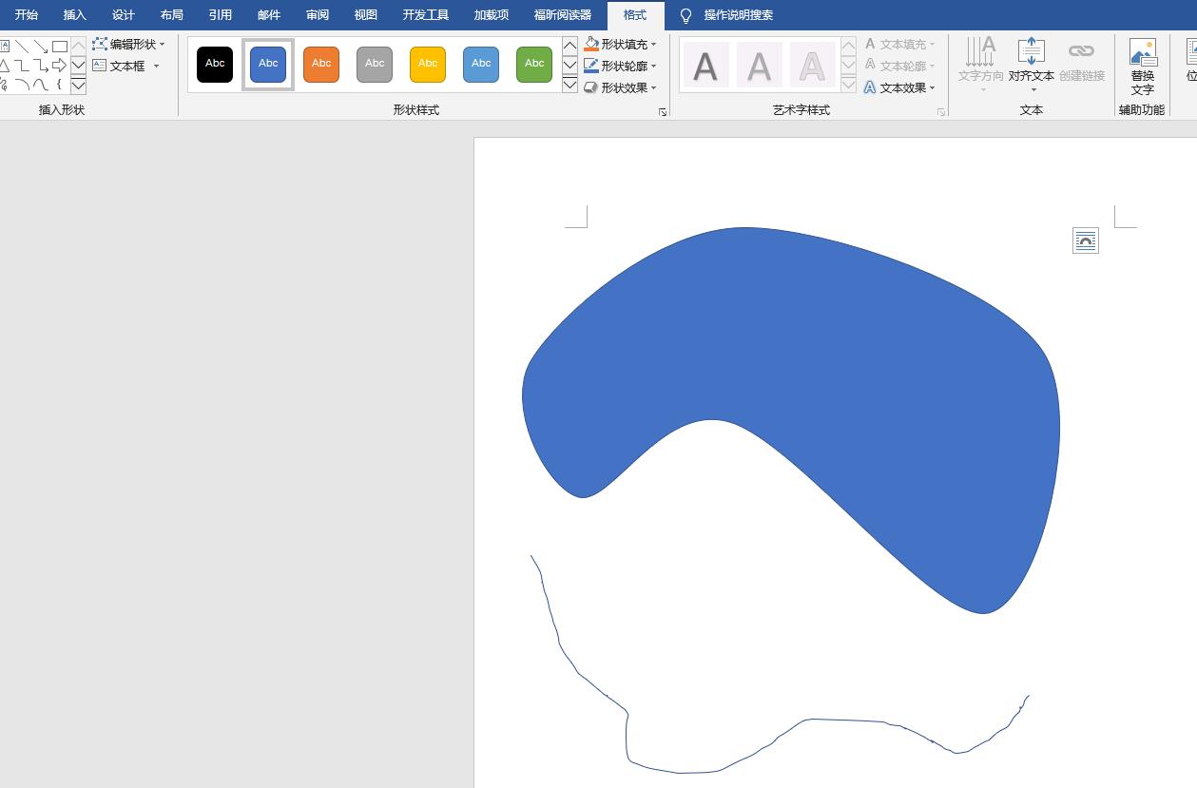Viewport: 1197px width, 788px height.
Task: Open Text Direction (文字方向) dropdown arrow
Action: [982, 90]
